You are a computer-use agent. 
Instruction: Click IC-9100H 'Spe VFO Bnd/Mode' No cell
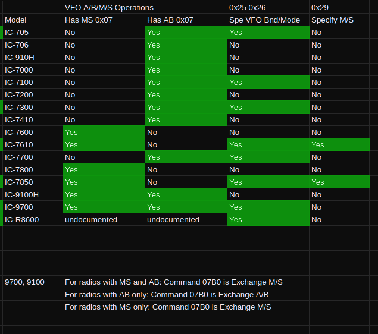[x=268, y=195]
